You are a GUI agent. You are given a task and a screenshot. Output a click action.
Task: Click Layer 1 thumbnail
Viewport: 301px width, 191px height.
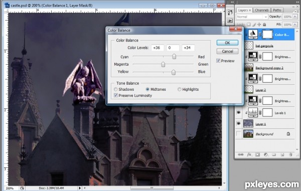(248, 123)
